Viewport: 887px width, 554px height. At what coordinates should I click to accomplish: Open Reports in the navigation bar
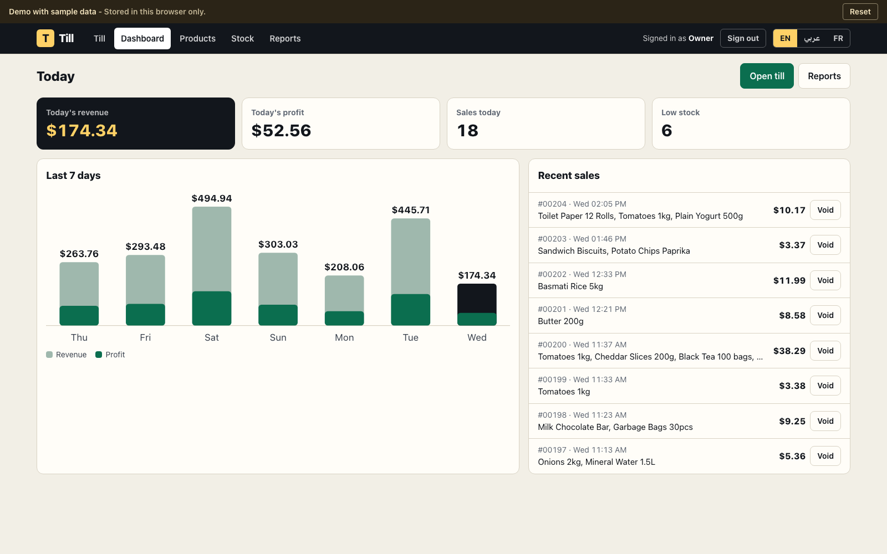click(x=285, y=38)
